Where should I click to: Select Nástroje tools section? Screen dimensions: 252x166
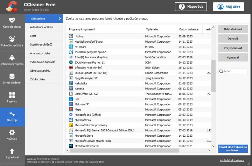click(12, 117)
